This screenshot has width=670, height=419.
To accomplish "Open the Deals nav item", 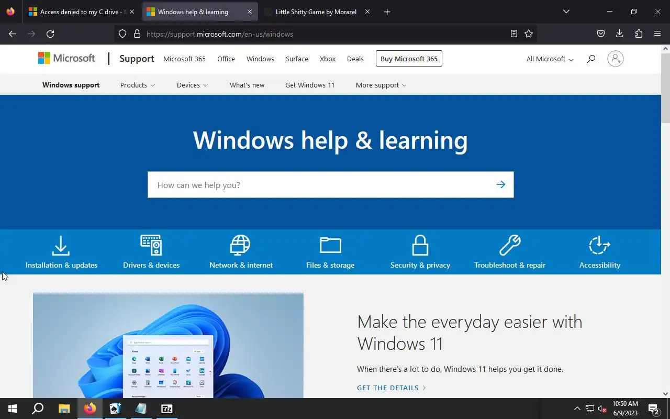I will [x=355, y=59].
